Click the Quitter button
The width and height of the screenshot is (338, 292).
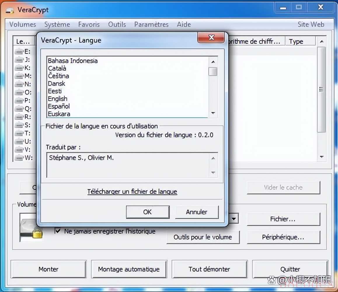tap(290, 269)
